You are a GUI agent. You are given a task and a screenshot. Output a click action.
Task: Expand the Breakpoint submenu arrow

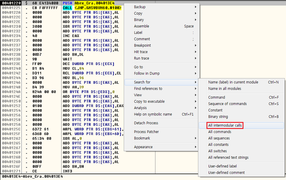[x=196, y=45]
